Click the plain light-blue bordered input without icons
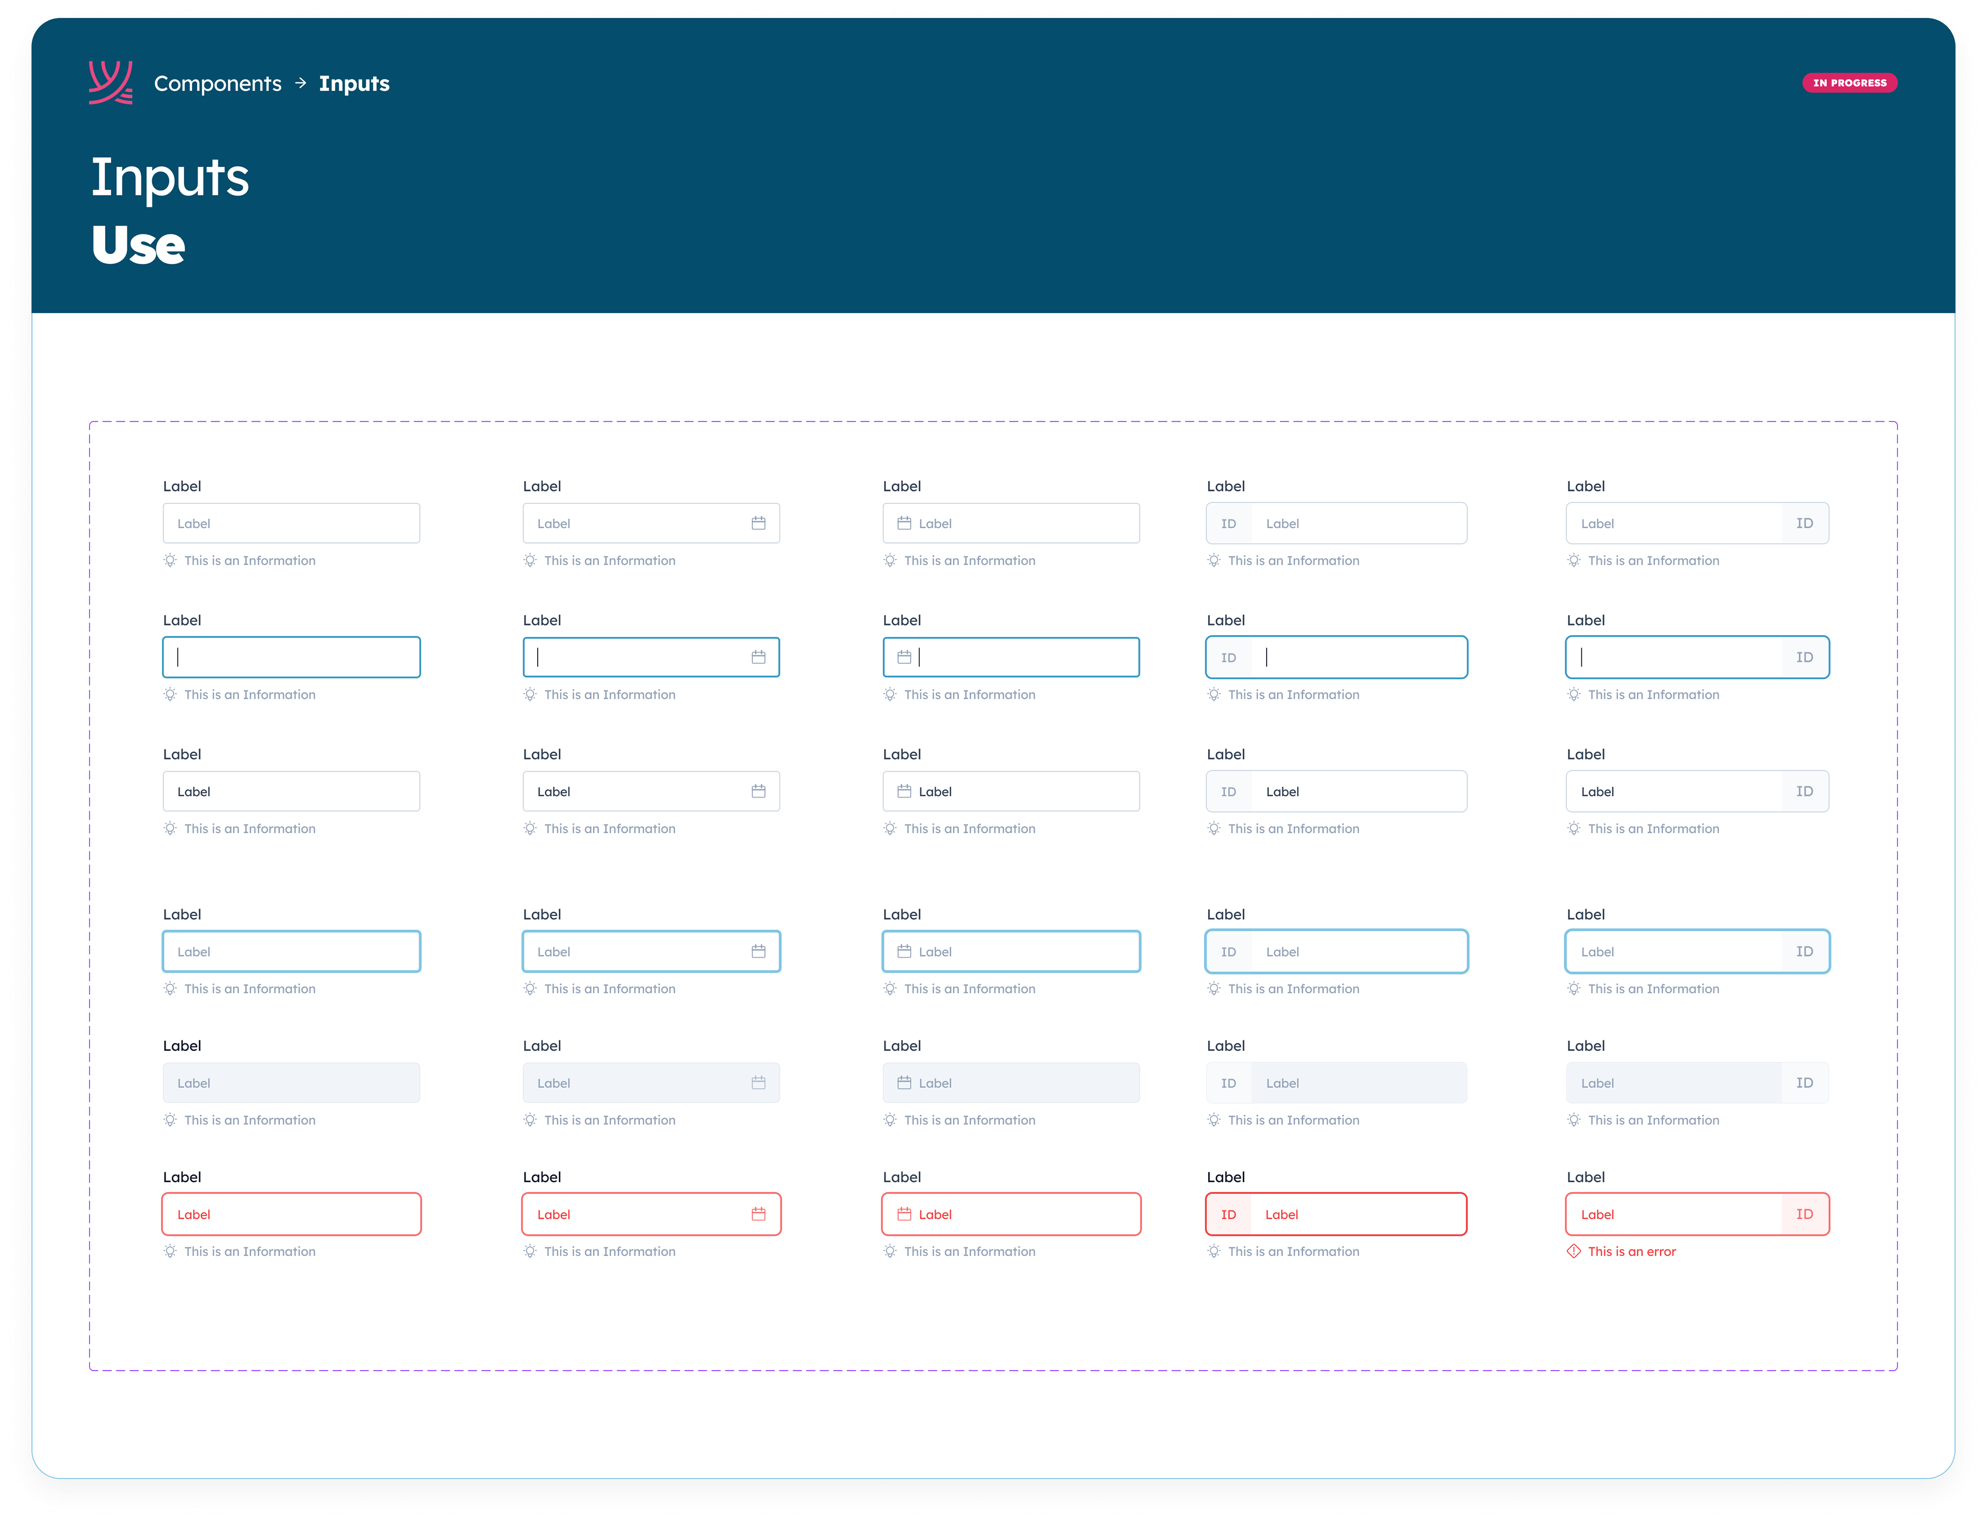The width and height of the screenshot is (1987, 1524). pyautogui.click(x=291, y=951)
